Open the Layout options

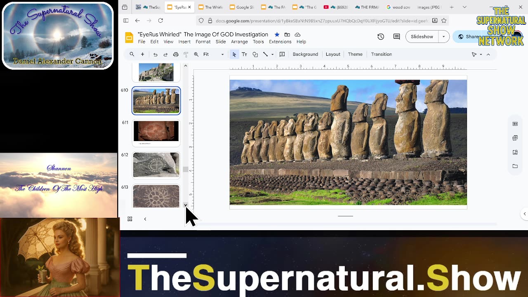click(x=333, y=54)
